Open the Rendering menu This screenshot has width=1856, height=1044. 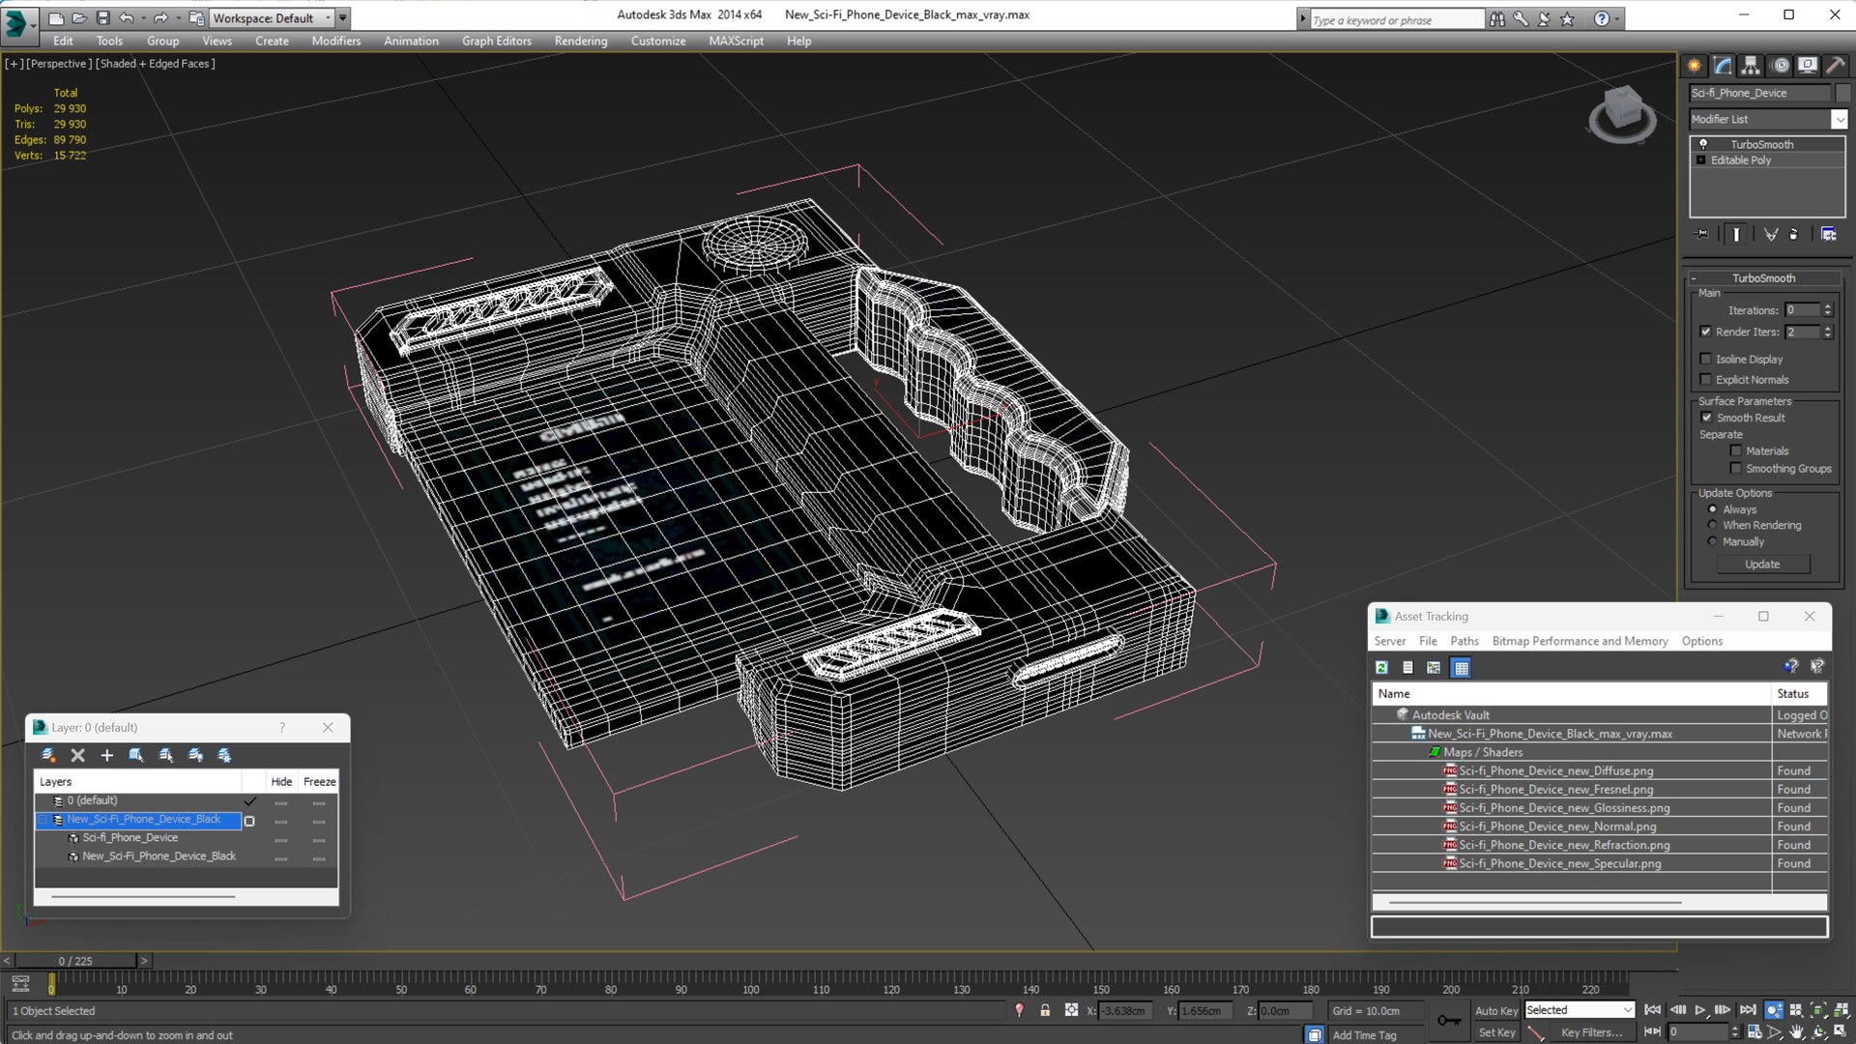click(x=581, y=41)
